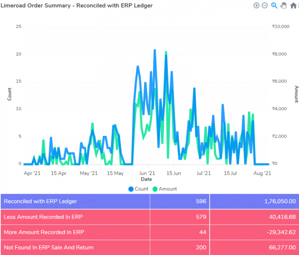Select the magnifier selection zoom tool

pyautogui.click(x=274, y=5)
